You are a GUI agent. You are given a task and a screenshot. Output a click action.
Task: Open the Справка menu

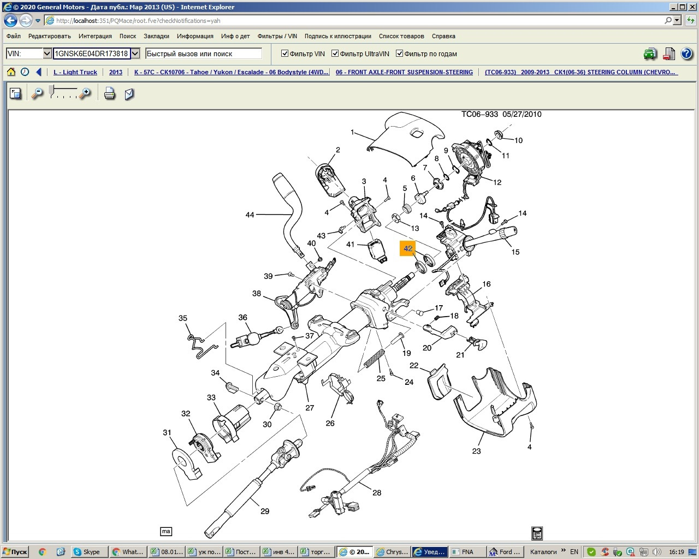443,36
